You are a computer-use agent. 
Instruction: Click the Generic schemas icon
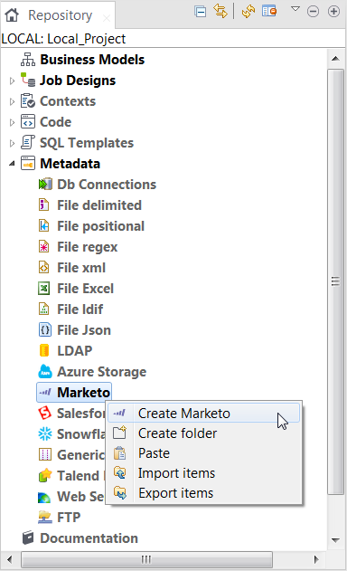coord(45,454)
